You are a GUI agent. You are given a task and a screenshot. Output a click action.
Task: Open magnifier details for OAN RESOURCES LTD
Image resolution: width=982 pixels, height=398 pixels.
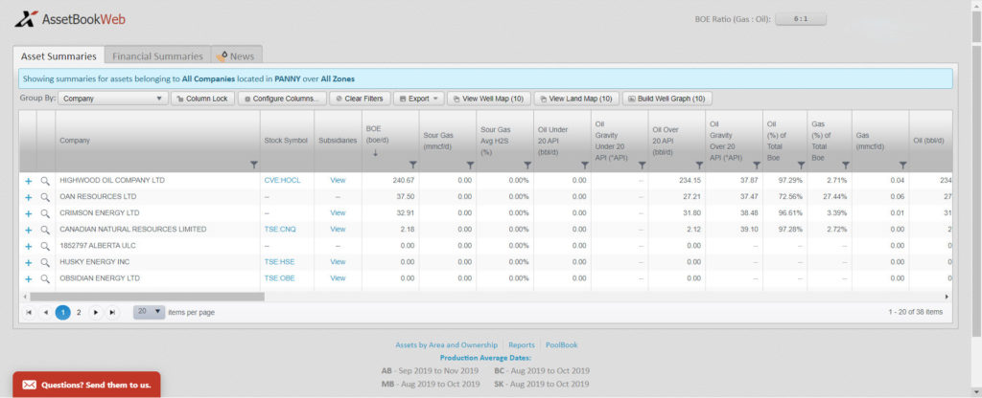[45, 197]
